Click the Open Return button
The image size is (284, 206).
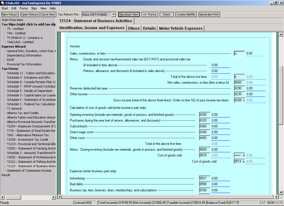pos(30,14)
